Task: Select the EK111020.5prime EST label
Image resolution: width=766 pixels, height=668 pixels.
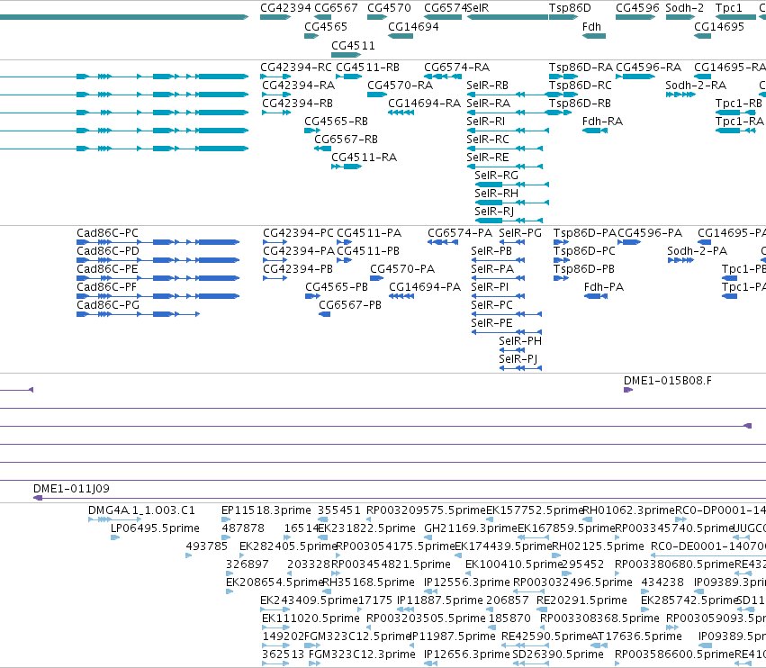Action: pyautogui.click(x=311, y=619)
